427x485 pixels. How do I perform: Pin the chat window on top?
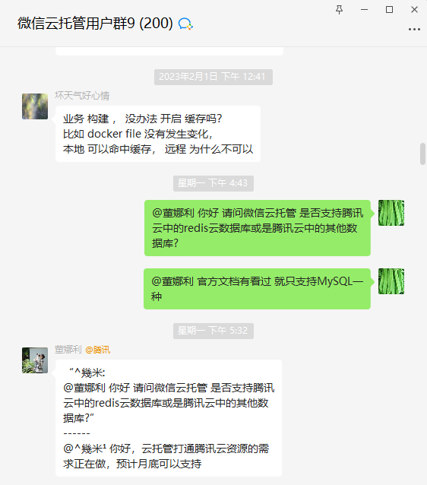[339, 10]
